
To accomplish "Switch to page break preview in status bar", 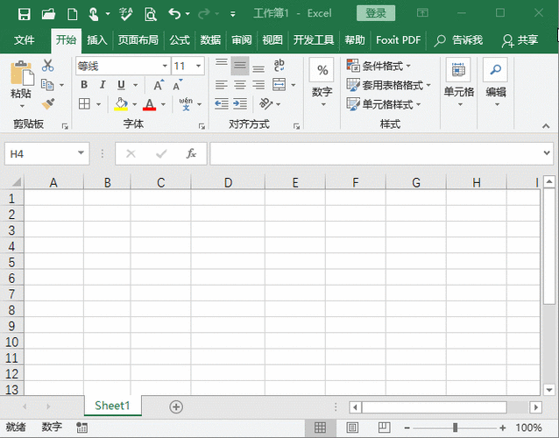I will [384, 427].
